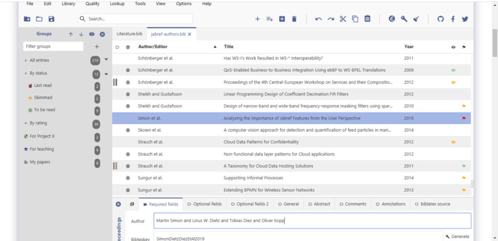The image size is (498, 241).
Task: Sort table by Title column header
Action: pyautogui.click(x=229, y=47)
